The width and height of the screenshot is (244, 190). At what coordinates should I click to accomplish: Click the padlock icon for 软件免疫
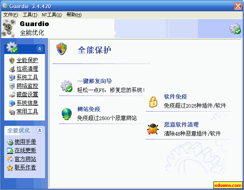coord(153,102)
